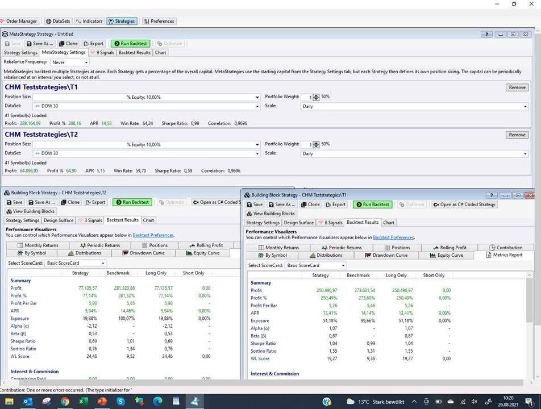
Task: Open the Order Manager window
Action: [x=20, y=21]
